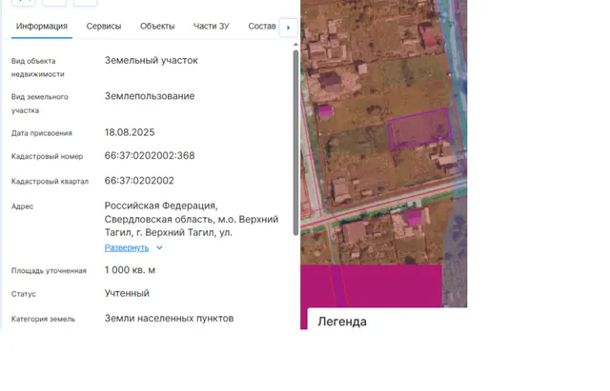
Task: Open the Легенда panel
Action: tap(342, 322)
